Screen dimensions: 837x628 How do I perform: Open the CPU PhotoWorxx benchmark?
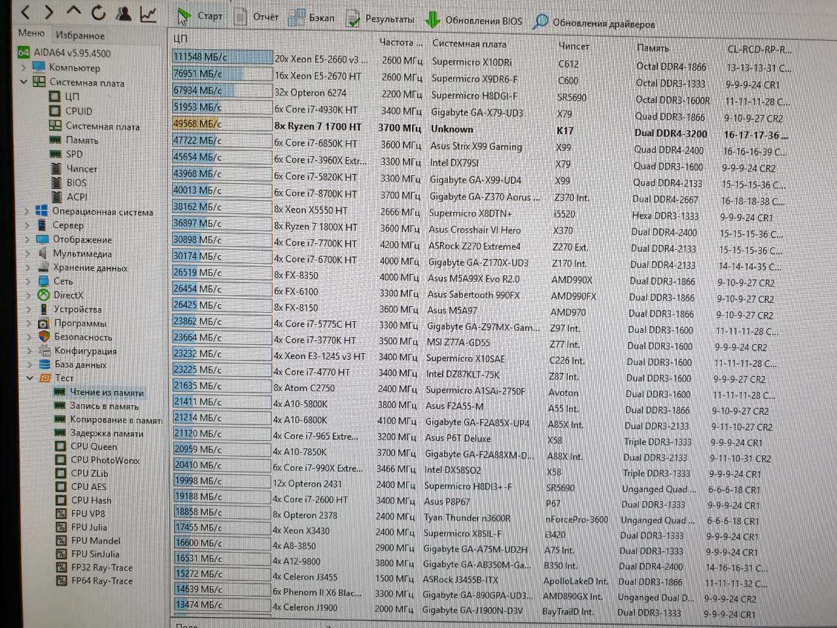[x=97, y=460]
